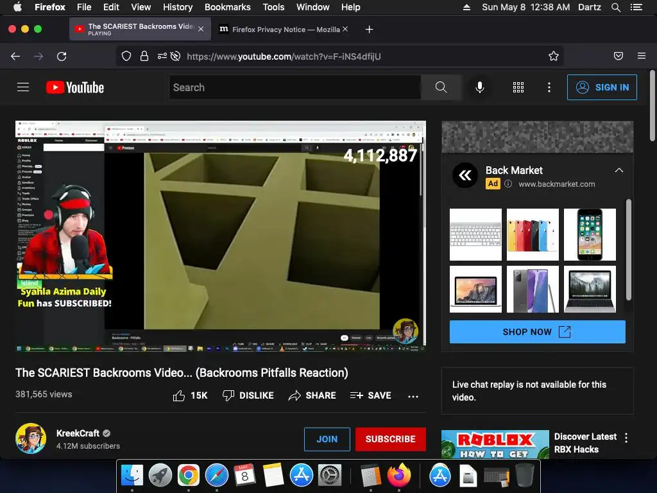The height and width of the screenshot is (493, 657).
Task: Open options for Discover Latest RBX Hacks
Action: pyautogui.click(x=626, y=438)
